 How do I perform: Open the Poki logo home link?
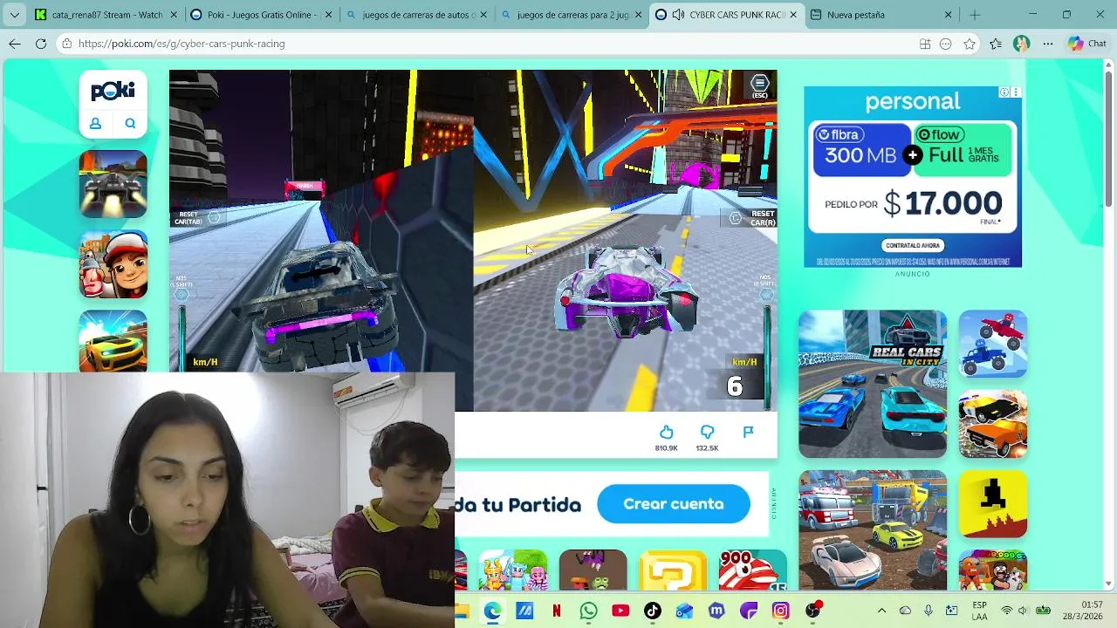(113, 91)
